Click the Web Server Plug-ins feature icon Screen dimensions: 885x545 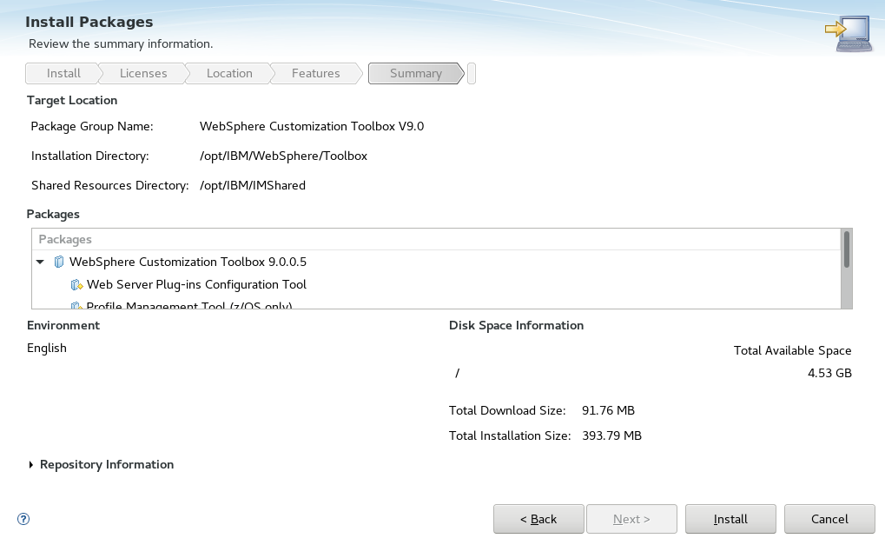(x=76, y=284)
